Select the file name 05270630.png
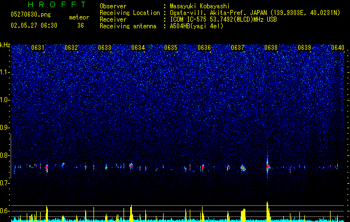 tap(31, 15)
